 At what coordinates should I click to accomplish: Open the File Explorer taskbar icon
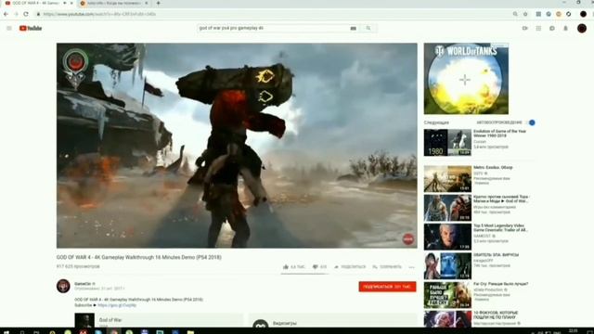(x=190, y=332)
